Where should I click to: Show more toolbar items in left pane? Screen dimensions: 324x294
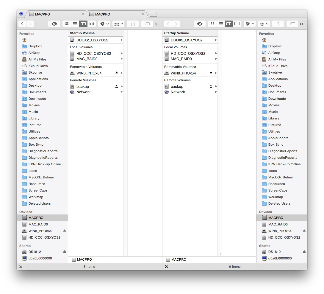(156, 24)
